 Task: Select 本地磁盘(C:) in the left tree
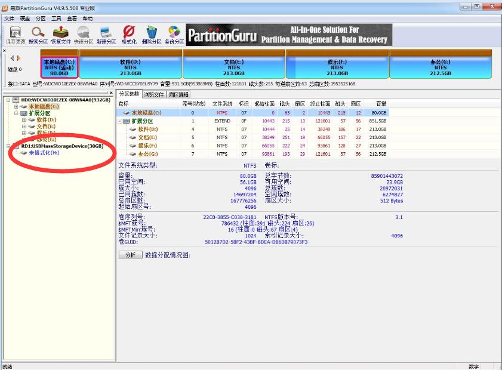click(x=44, y=107)
